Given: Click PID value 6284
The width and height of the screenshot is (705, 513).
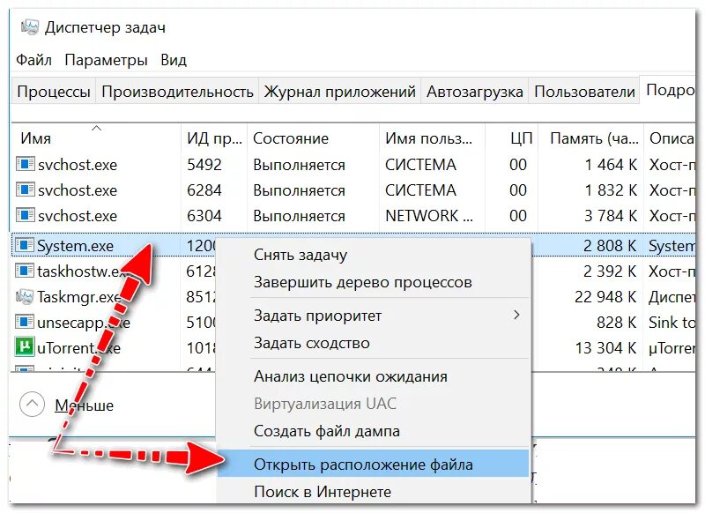Looking at the screenshot, I should (x=204, y=190).
